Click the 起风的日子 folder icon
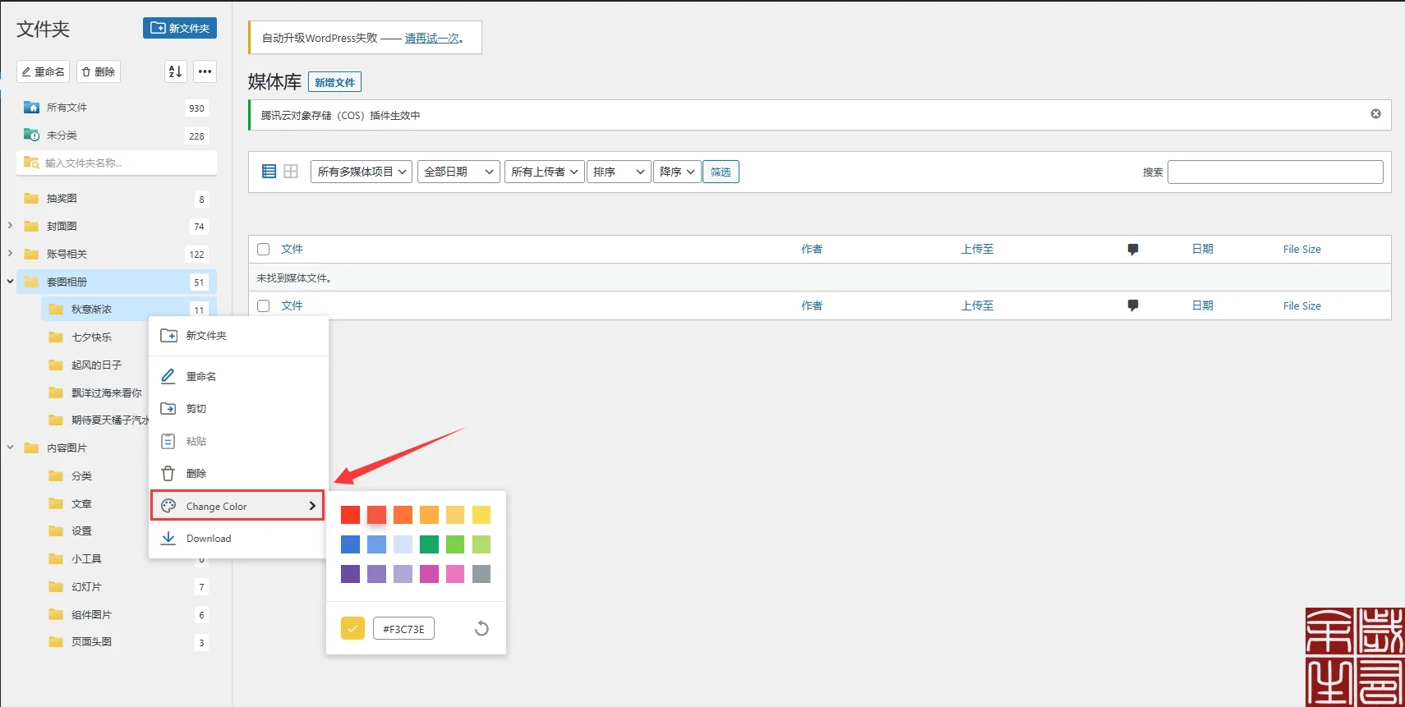1405x707 pixels. (56, 365)
